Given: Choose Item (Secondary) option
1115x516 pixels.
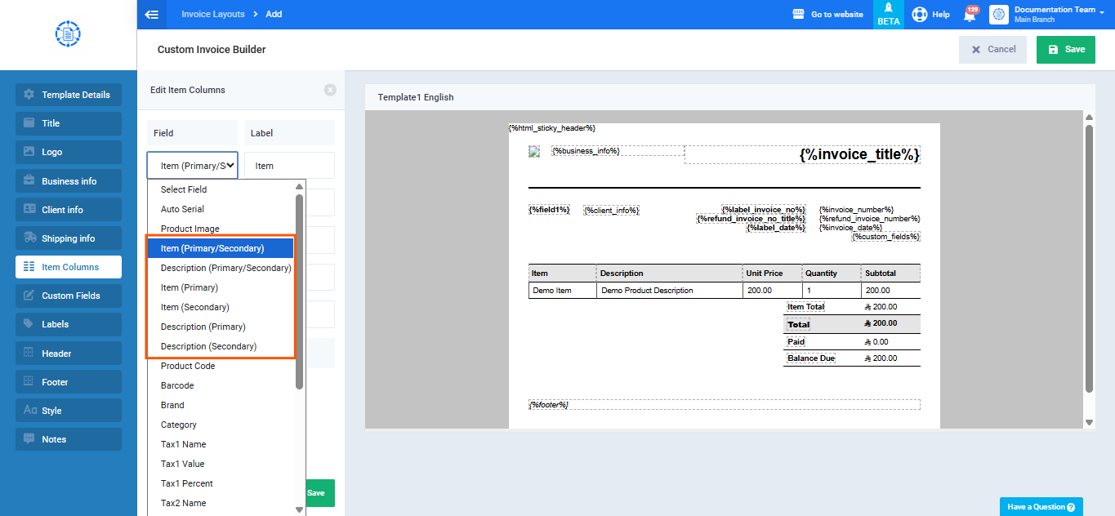Looking at the screenshot, I should pos(221,307).
